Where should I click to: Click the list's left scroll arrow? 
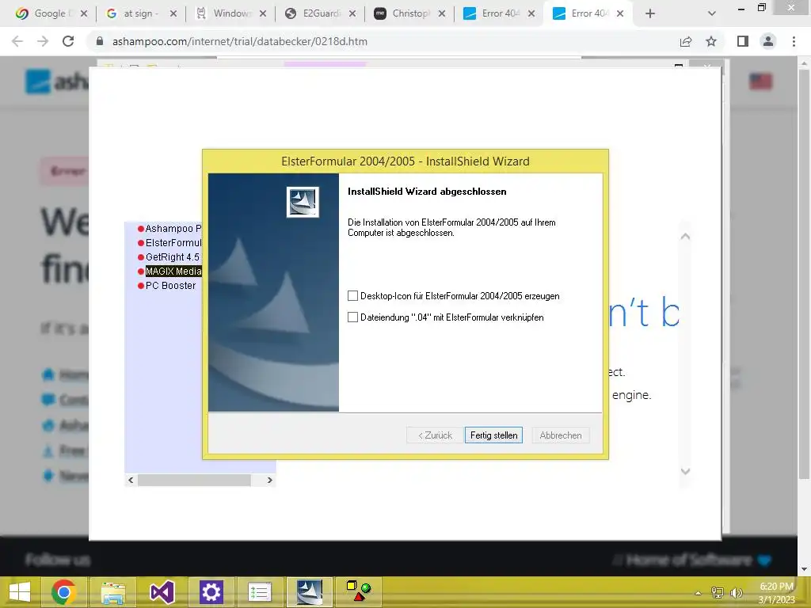131,481
